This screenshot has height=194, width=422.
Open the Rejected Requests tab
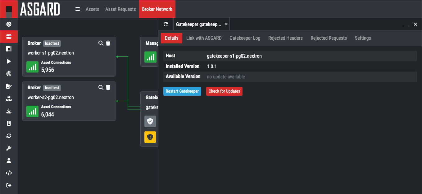(x=329, y=38)
